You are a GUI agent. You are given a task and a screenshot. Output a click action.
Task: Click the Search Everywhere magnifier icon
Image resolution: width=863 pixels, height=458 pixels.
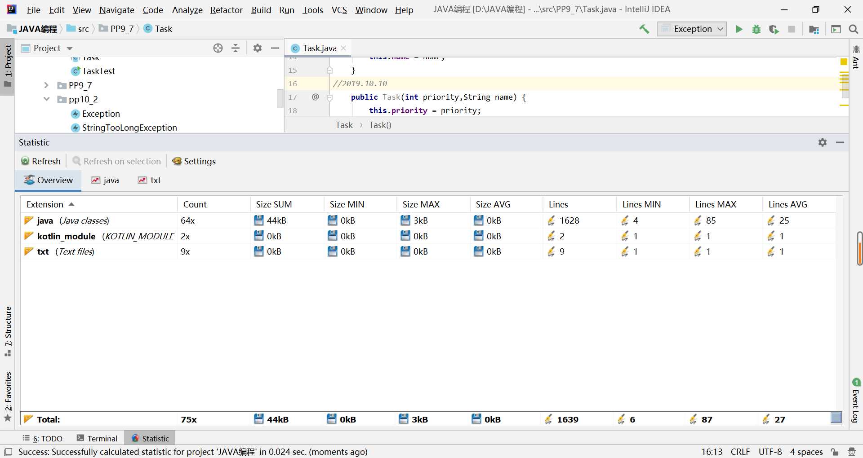coord(854,29)
